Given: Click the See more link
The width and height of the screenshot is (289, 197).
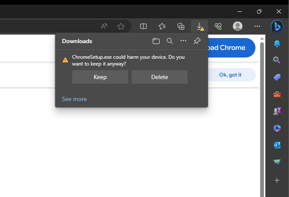Looking at the screenshot, I should coord(74,99).
